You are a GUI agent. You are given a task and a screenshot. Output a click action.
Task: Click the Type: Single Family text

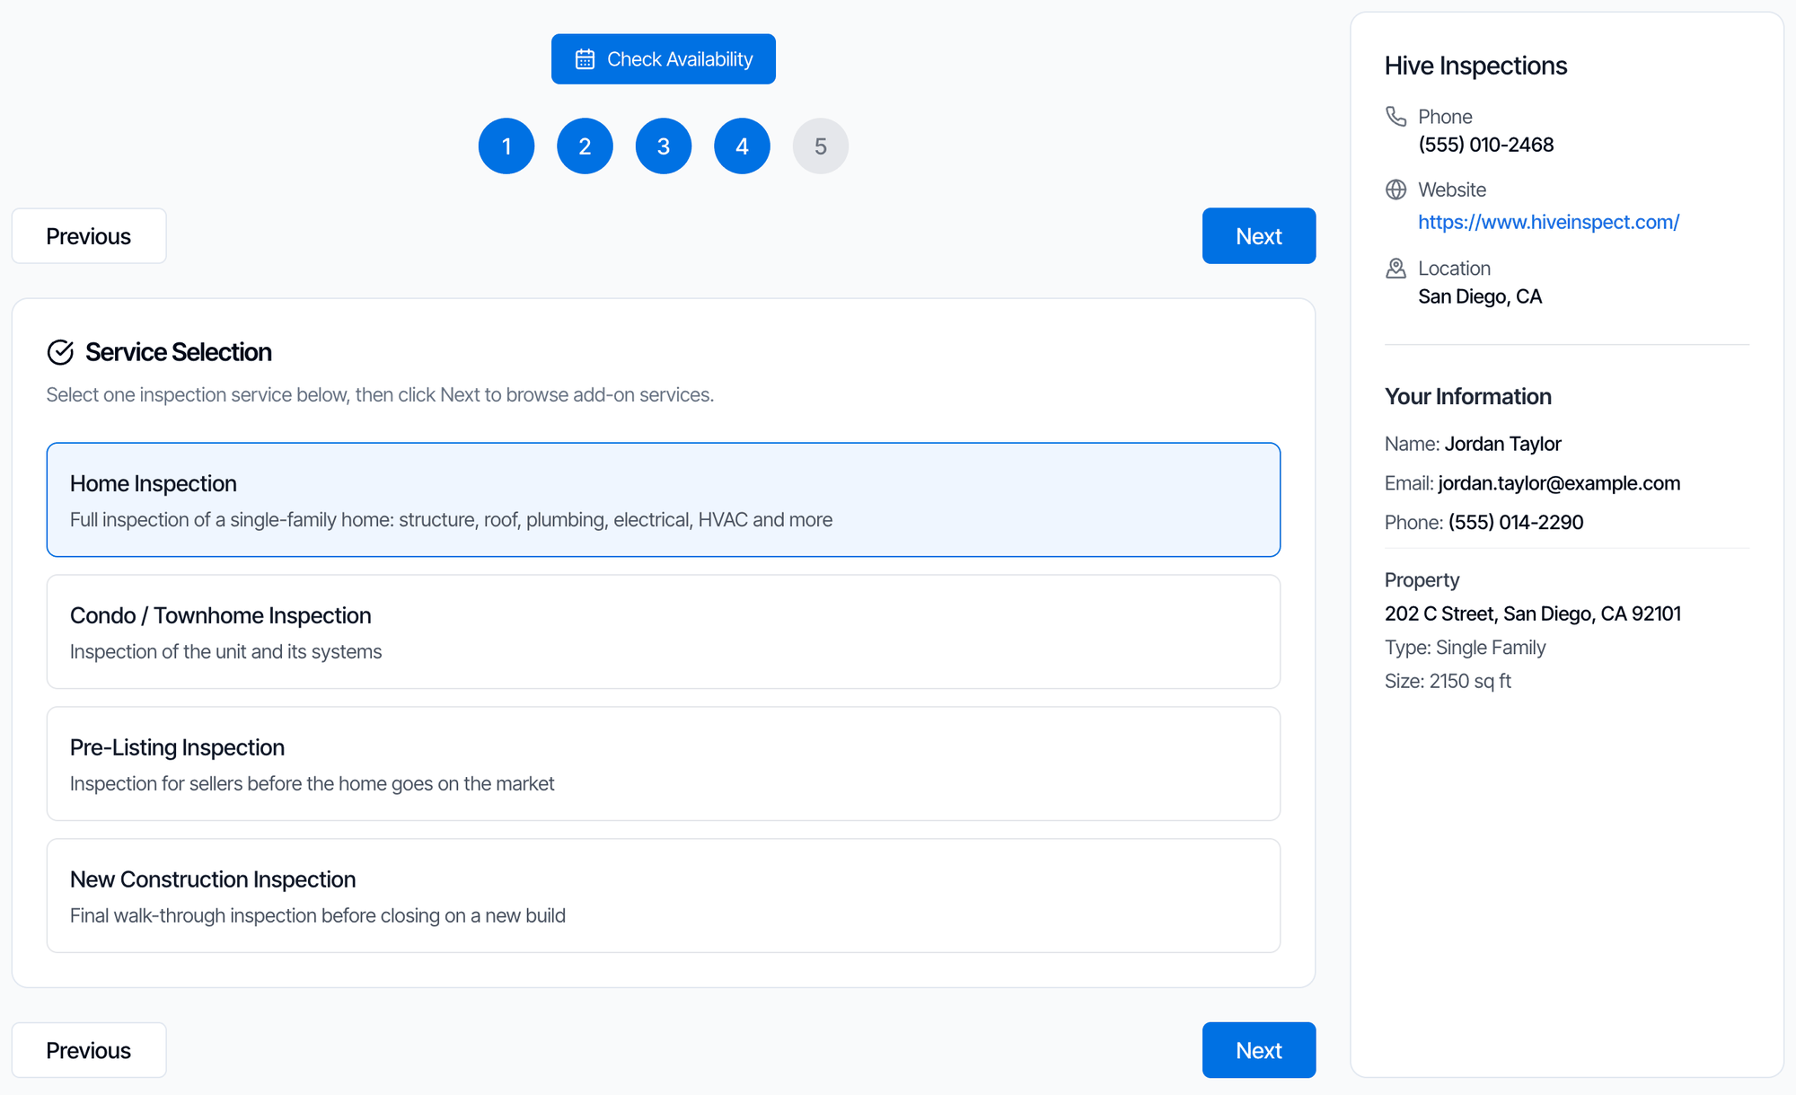tap(1465, 648)
